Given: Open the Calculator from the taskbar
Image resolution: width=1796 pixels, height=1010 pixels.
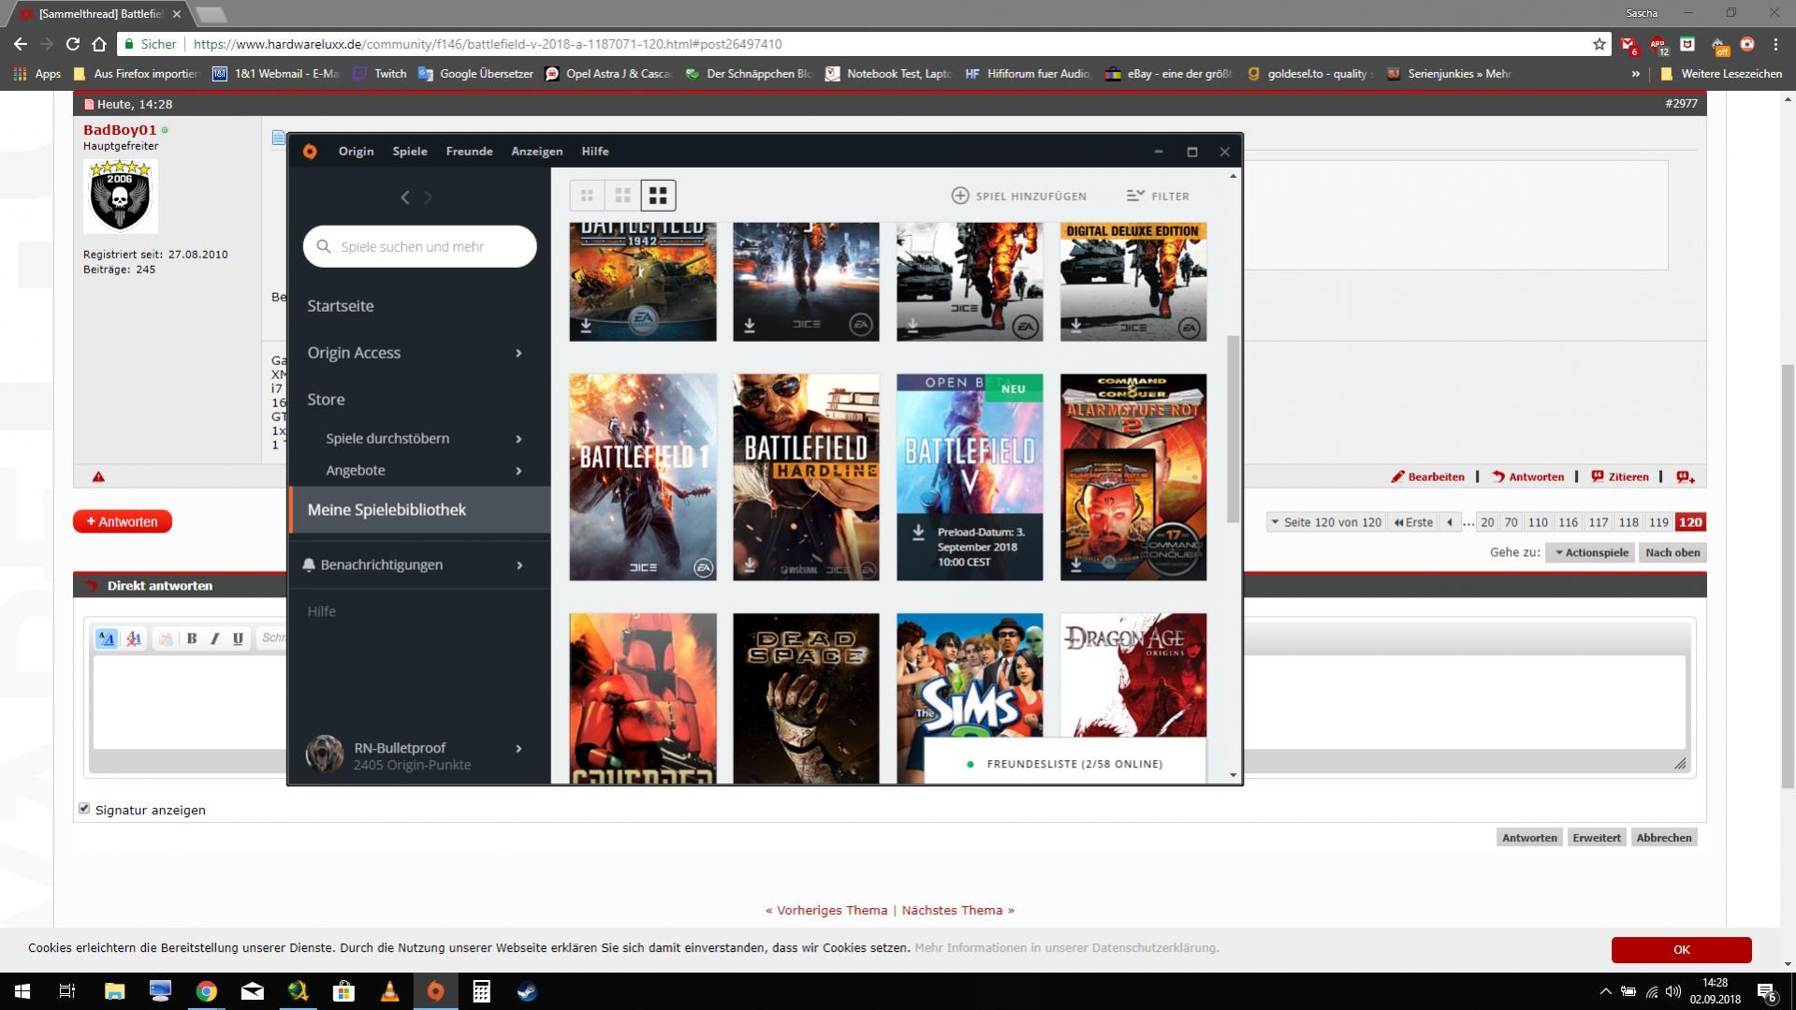Looking at the screenshot, I should [481, 991].
